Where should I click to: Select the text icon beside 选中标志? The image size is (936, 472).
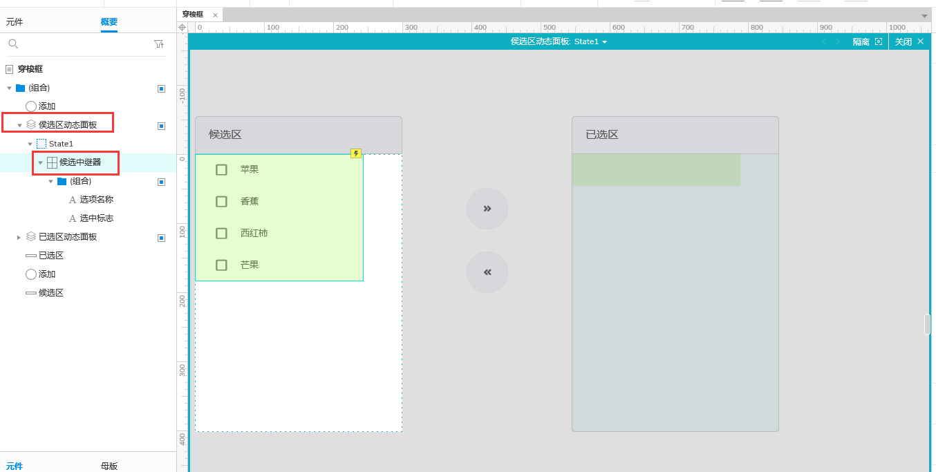(73, 218)
